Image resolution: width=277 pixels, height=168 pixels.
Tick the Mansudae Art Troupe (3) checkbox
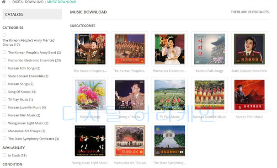point(5,130)
